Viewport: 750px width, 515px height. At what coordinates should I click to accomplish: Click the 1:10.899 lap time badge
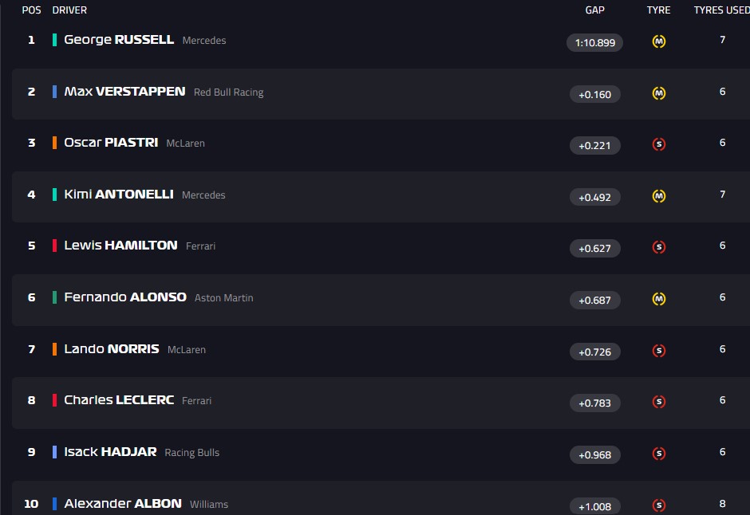[594, 43]
